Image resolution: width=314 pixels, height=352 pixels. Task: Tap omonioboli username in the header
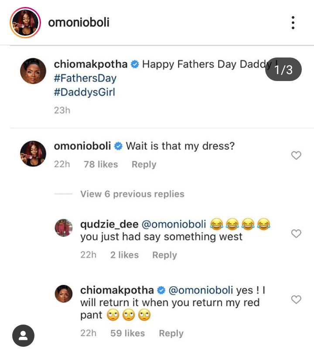78,22
